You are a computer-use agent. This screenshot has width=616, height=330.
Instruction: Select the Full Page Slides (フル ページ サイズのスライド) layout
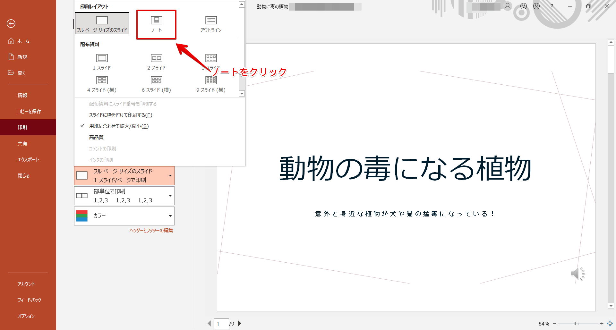tap(102, 23)
